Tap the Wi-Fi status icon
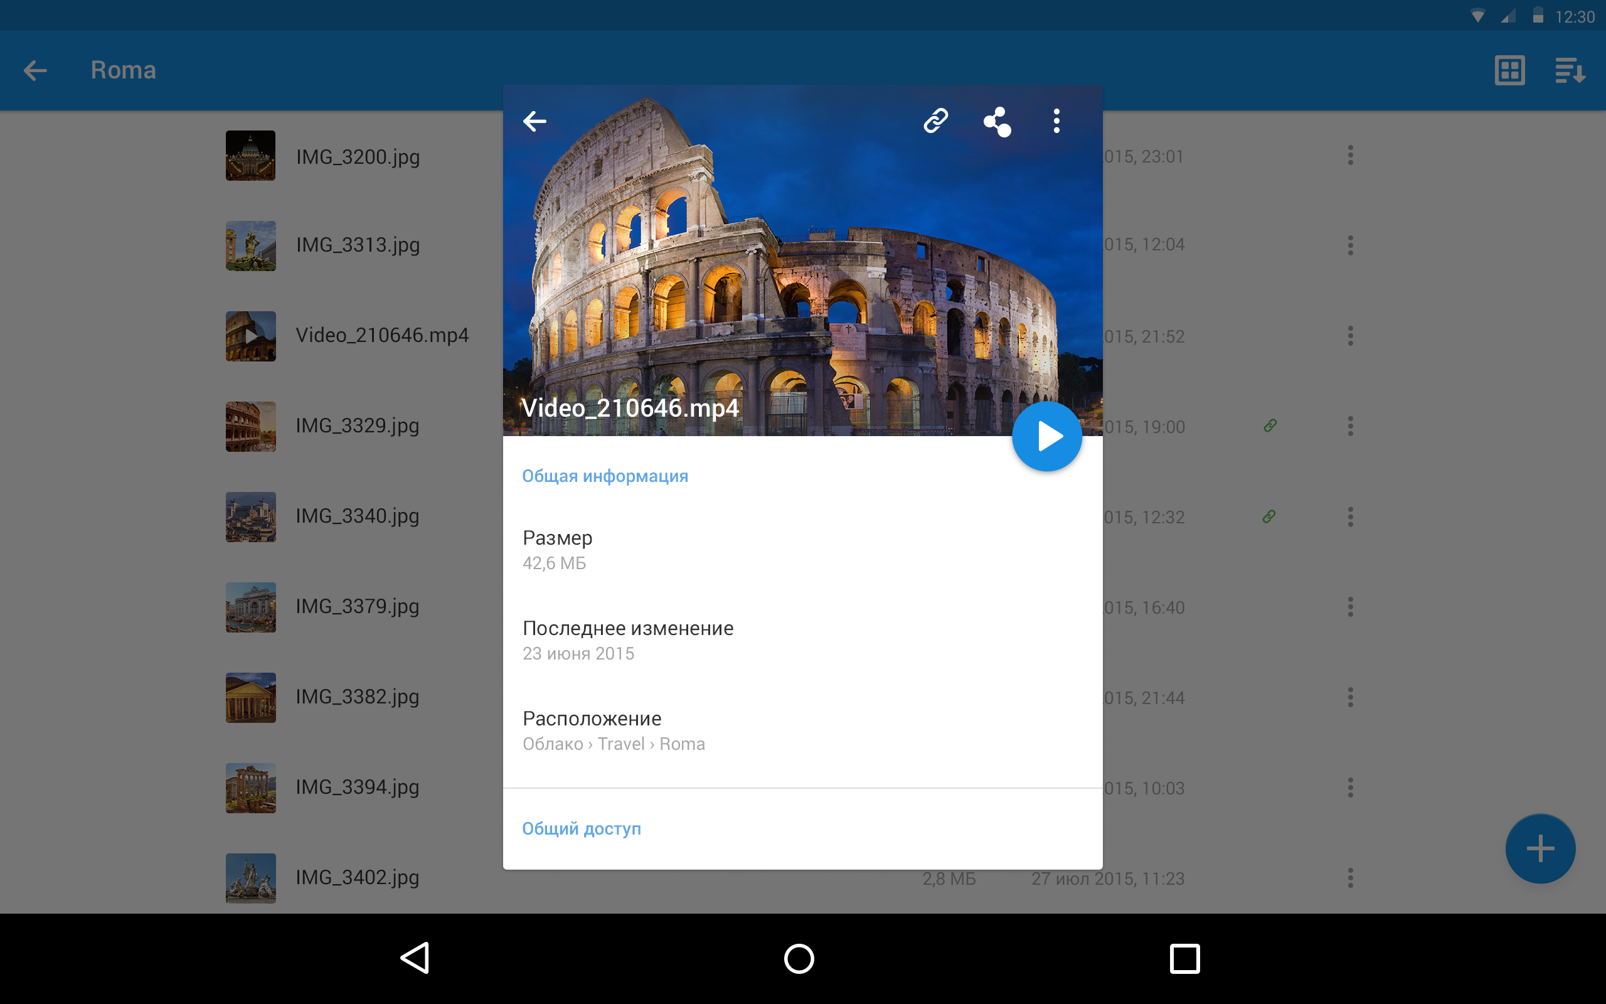Screen dimensions: 1606x1004 (x=1477, y=16)
